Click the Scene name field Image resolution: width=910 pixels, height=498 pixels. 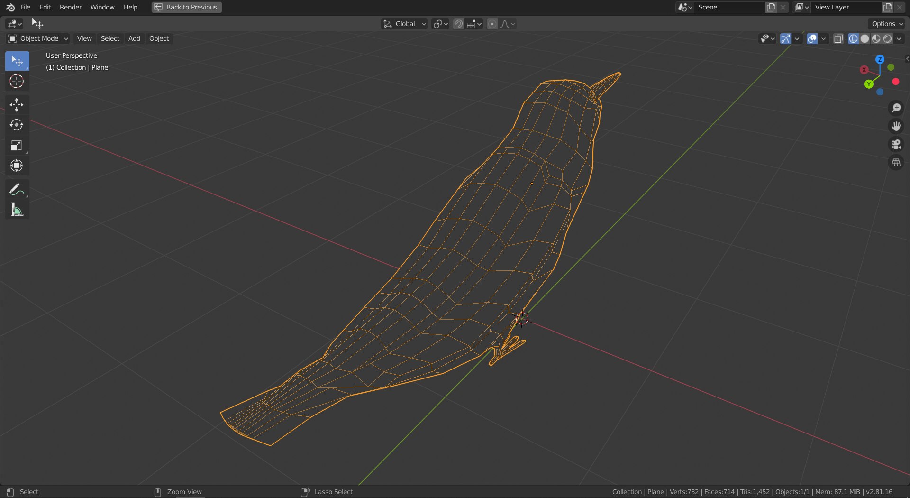click(729, 7)
